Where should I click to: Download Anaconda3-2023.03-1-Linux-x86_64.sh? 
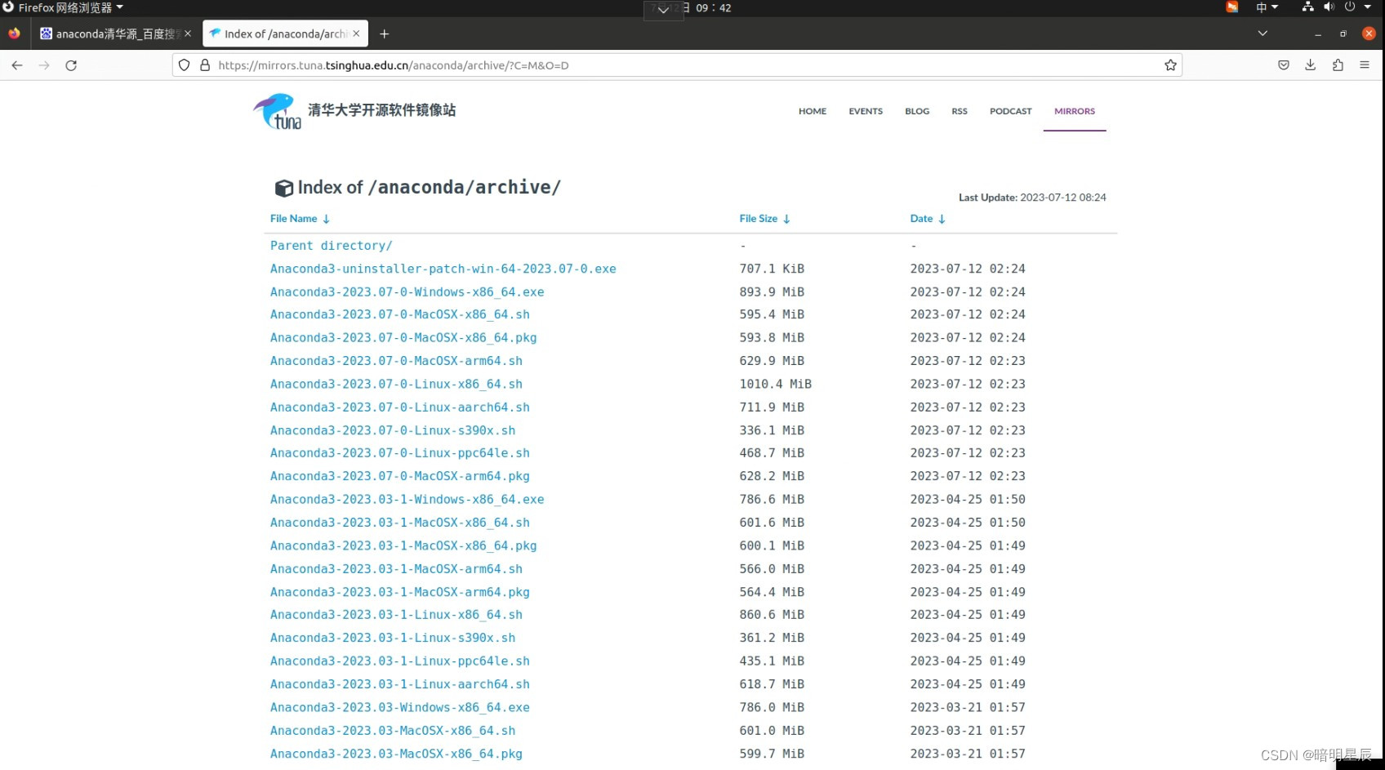point(396,615)
